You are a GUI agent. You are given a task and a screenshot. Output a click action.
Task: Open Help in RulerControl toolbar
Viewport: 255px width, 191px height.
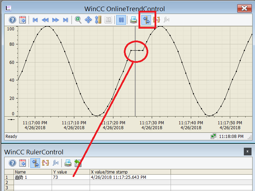pos(12,163)
